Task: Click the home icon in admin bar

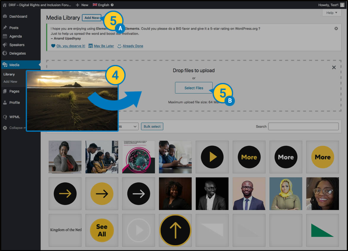Action: point(4,5)
